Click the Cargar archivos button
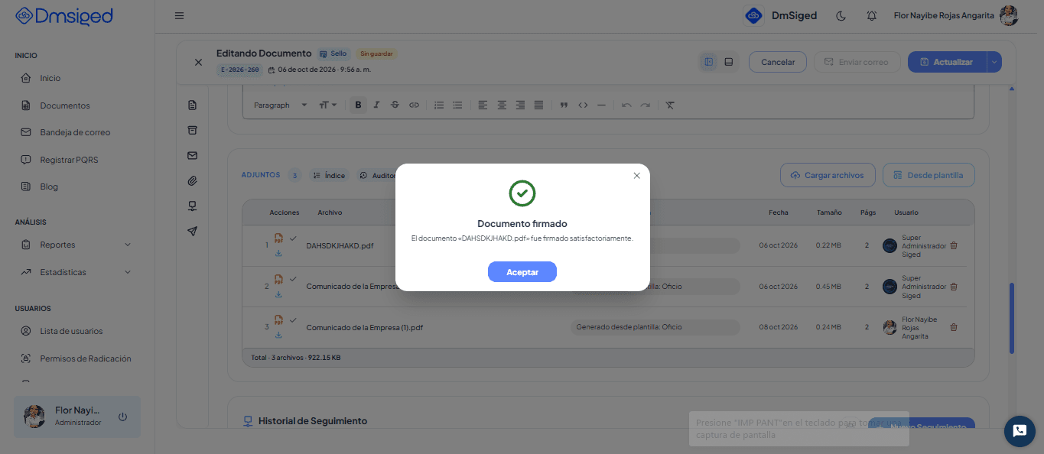1044x454 pixels. 827,175
